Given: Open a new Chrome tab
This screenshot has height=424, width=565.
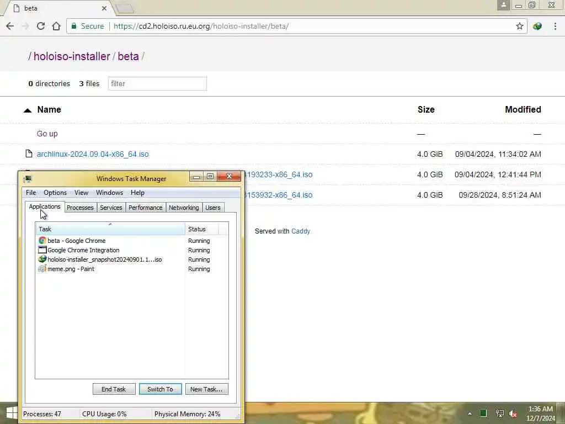Looking at the screenshot, I should (x=125, y=8).
